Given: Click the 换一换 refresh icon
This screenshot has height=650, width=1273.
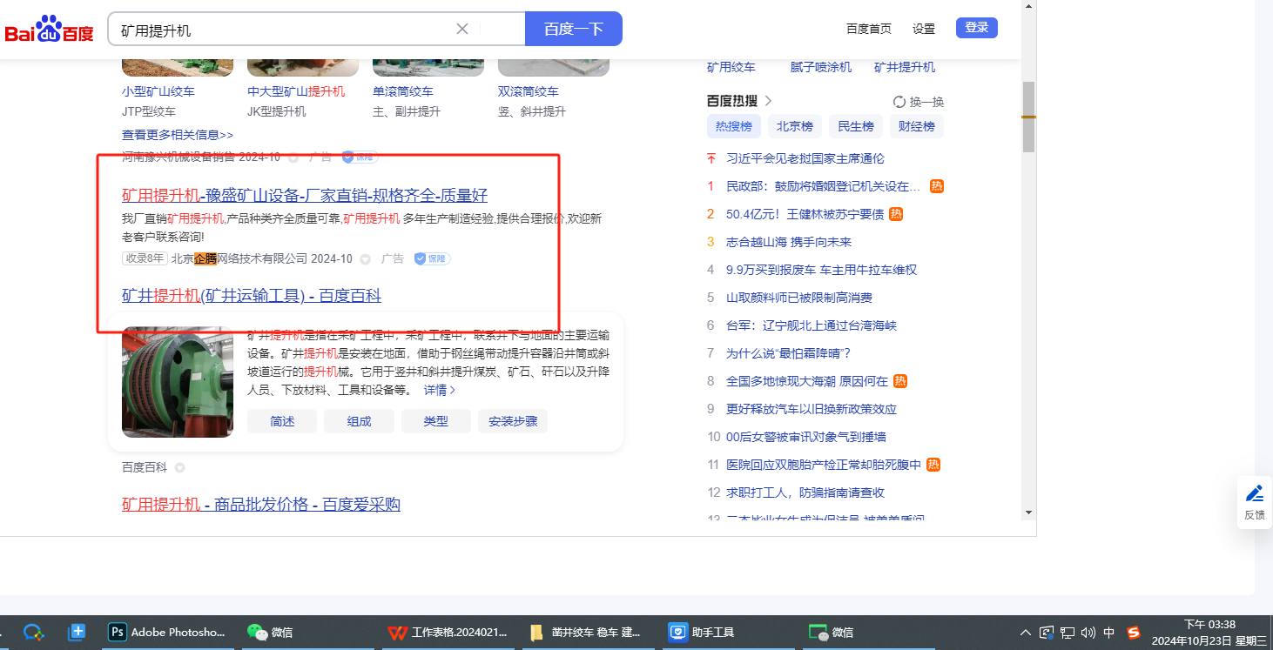Looking at the screenshot, I should 900,102.
